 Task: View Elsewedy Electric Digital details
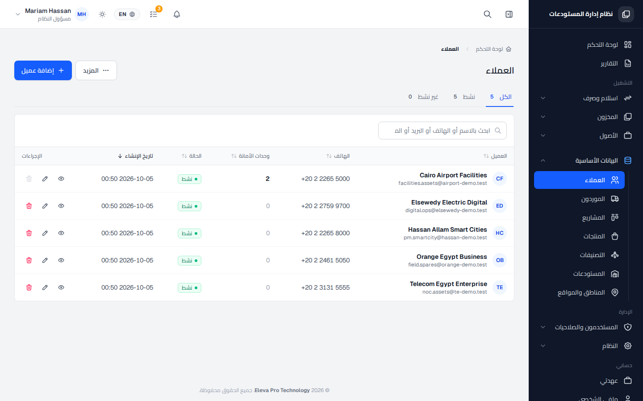pos(61,206)
